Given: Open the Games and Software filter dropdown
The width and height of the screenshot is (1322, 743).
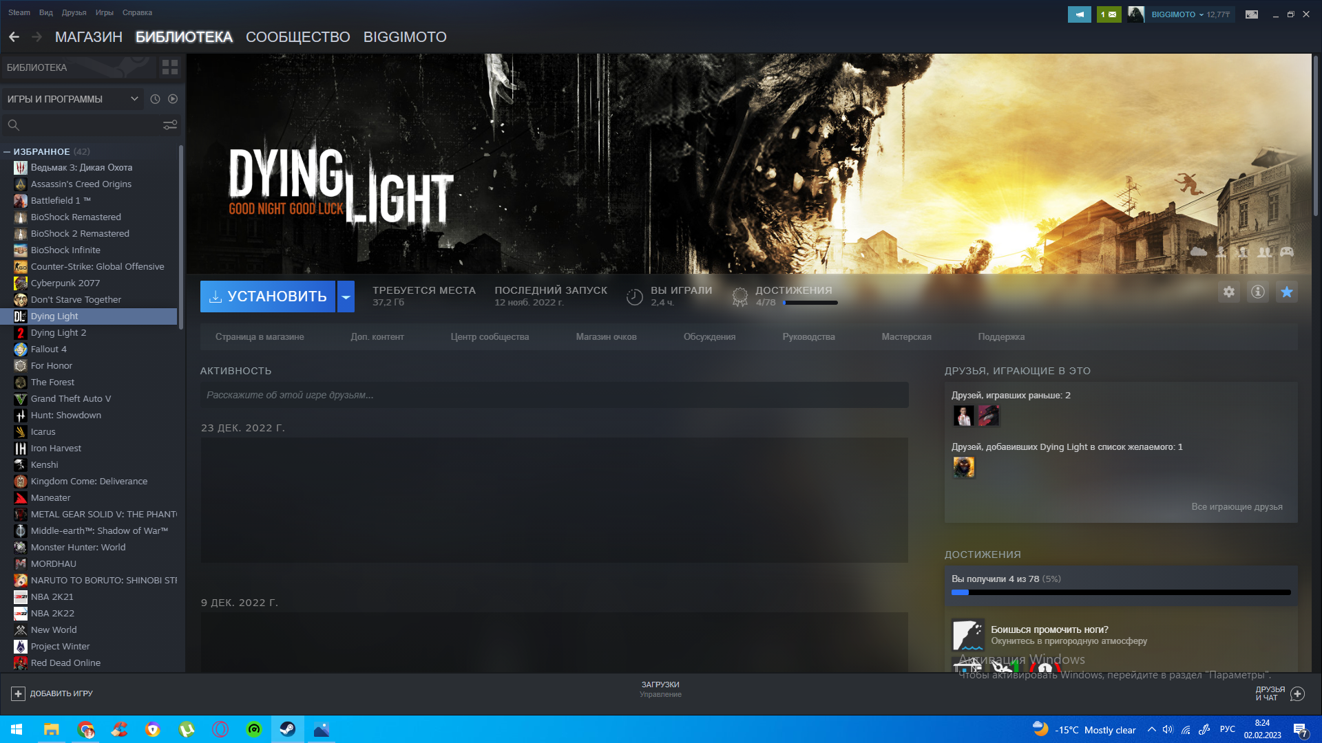Looking at the screenshot, I should pyautogui.click(x=72, y=99).
